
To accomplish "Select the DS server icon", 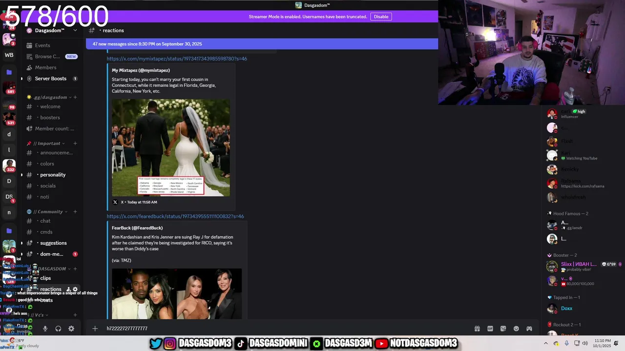I will coord(9,197).
